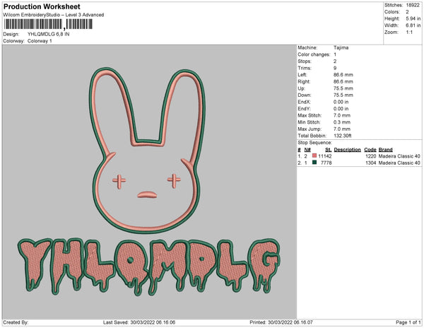Click the stitch count 7778
Image resolution: width=424 pixels, height=328 pixels.
point(326,163)
